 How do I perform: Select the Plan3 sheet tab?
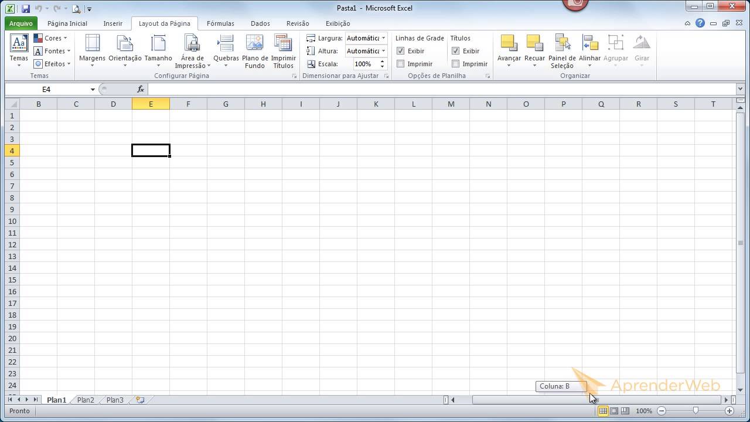click(115, 400)
